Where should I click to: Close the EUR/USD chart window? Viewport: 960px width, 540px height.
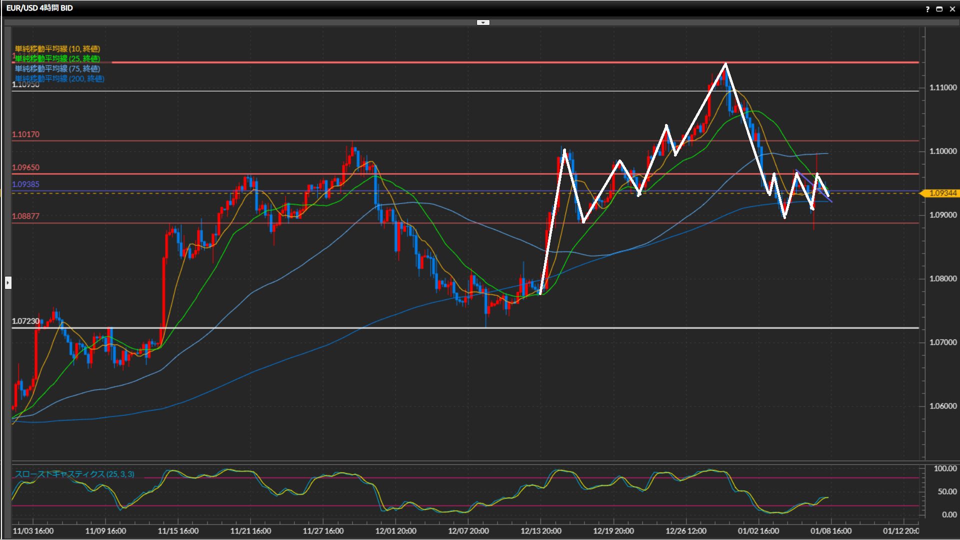pos(952,9)
